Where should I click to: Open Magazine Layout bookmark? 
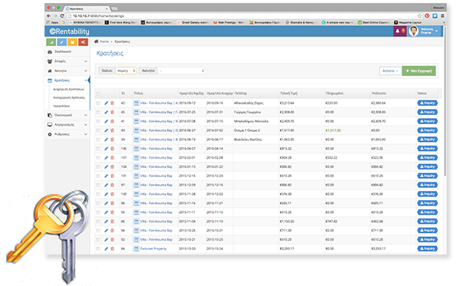(x=408, y=22)
